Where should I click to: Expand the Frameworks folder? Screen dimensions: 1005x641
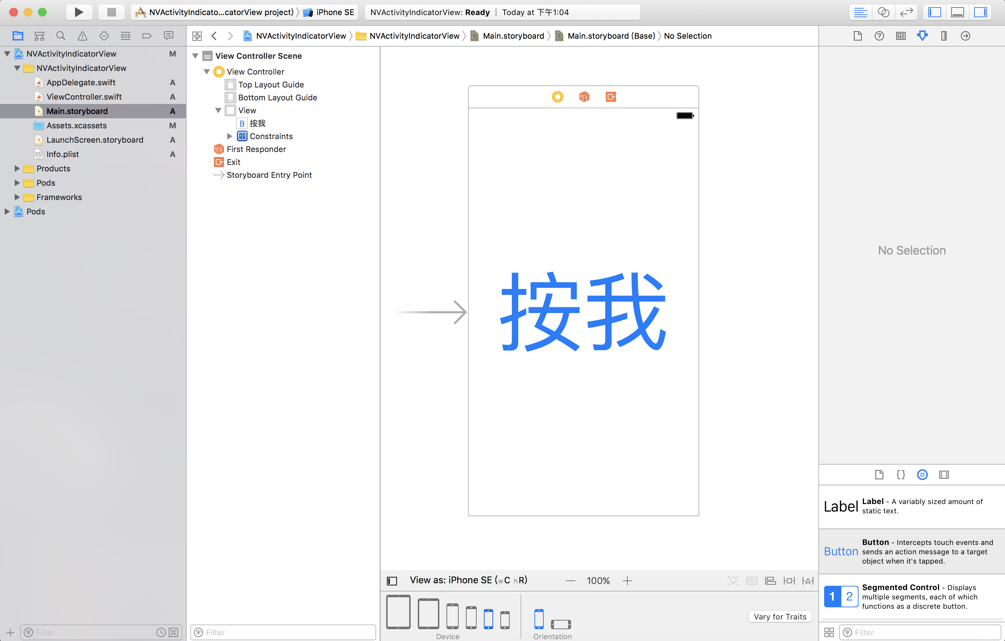point(17,197)
